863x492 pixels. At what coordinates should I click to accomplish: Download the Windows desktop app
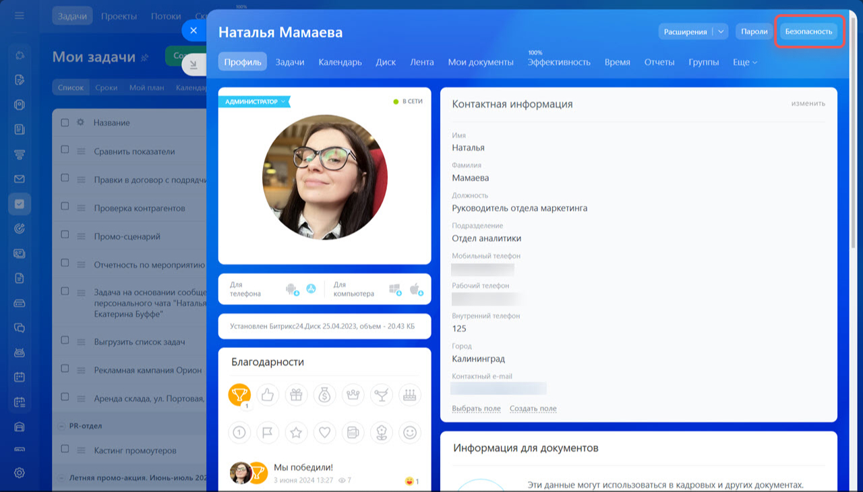(x=395, y=289)
